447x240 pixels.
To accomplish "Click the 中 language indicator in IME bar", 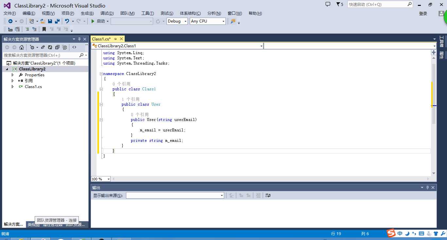I will [400, 233].
